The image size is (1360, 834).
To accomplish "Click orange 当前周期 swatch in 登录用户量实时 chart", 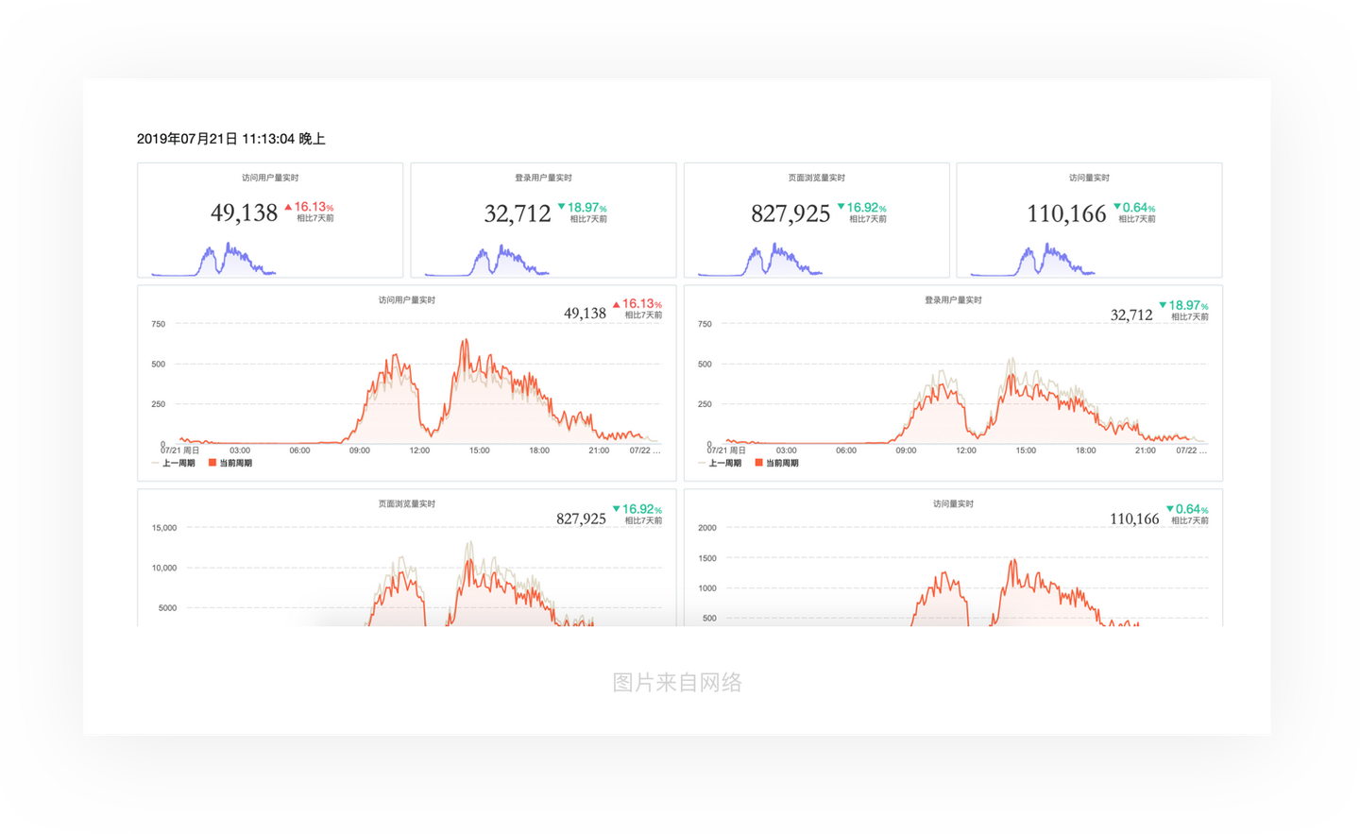I will 758,463.
